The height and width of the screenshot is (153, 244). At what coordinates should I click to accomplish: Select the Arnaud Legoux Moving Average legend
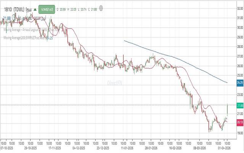click(x=30, y=29)
